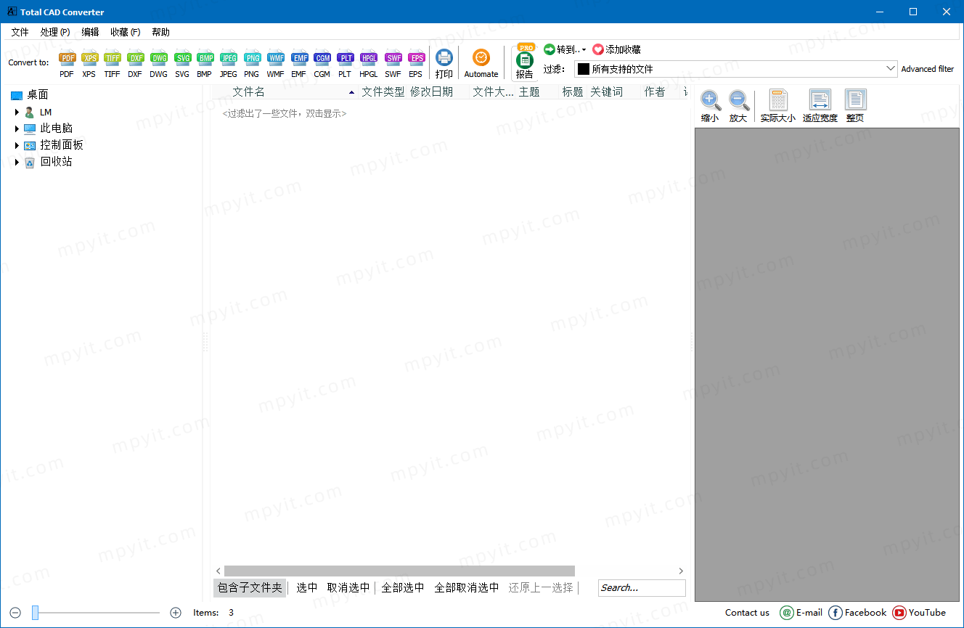Viewport: 964px width, 628px height.
Task: Convert drawing to CGM
Action: [x=322, y=64]
